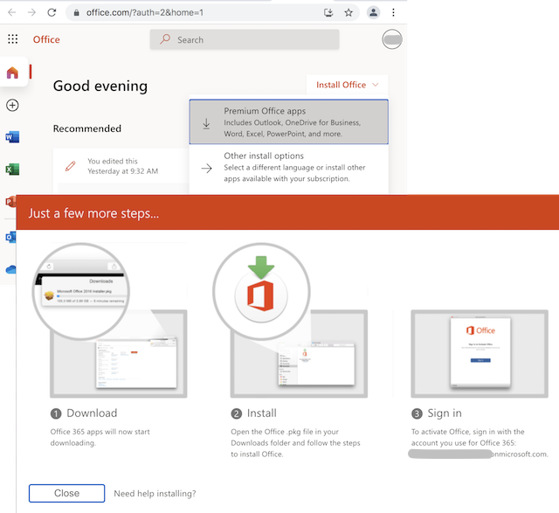Go back using browser back arrow

11,13
